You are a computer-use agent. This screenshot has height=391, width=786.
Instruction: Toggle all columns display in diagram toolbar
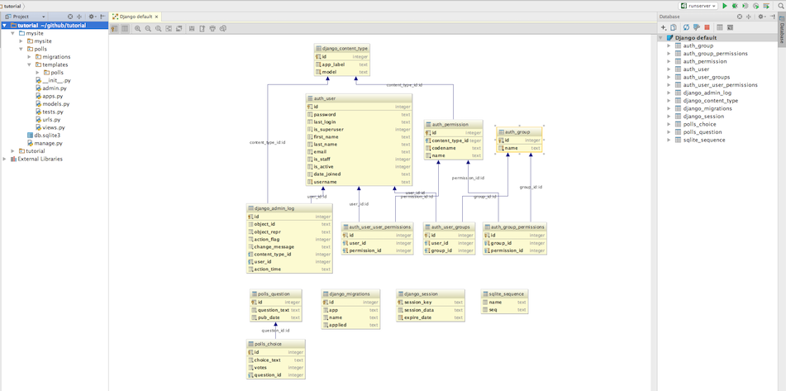tap(125, 29)
